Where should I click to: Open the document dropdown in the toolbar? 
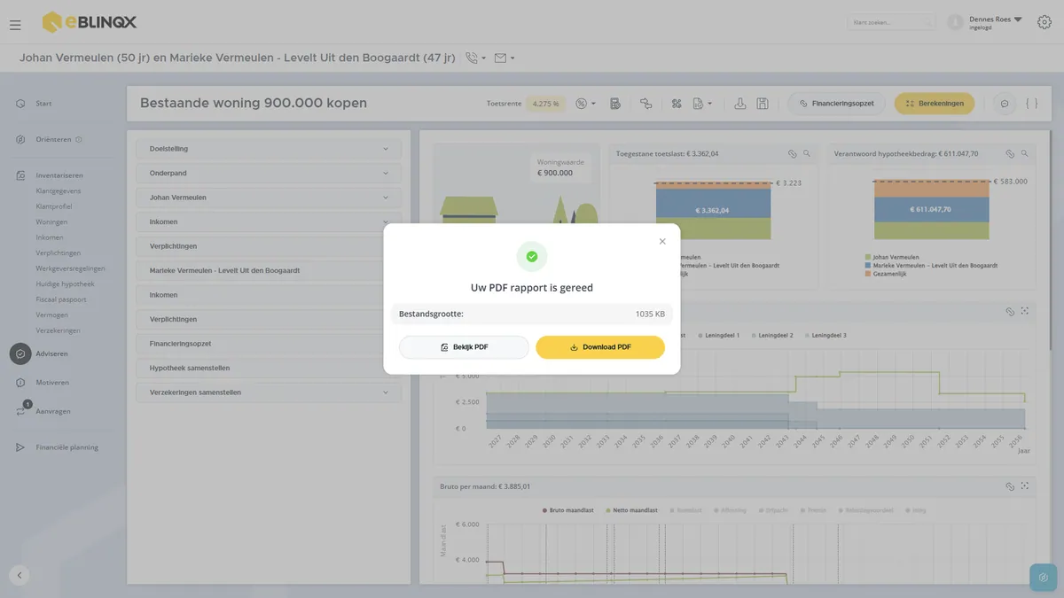click(x=702, y=104)
